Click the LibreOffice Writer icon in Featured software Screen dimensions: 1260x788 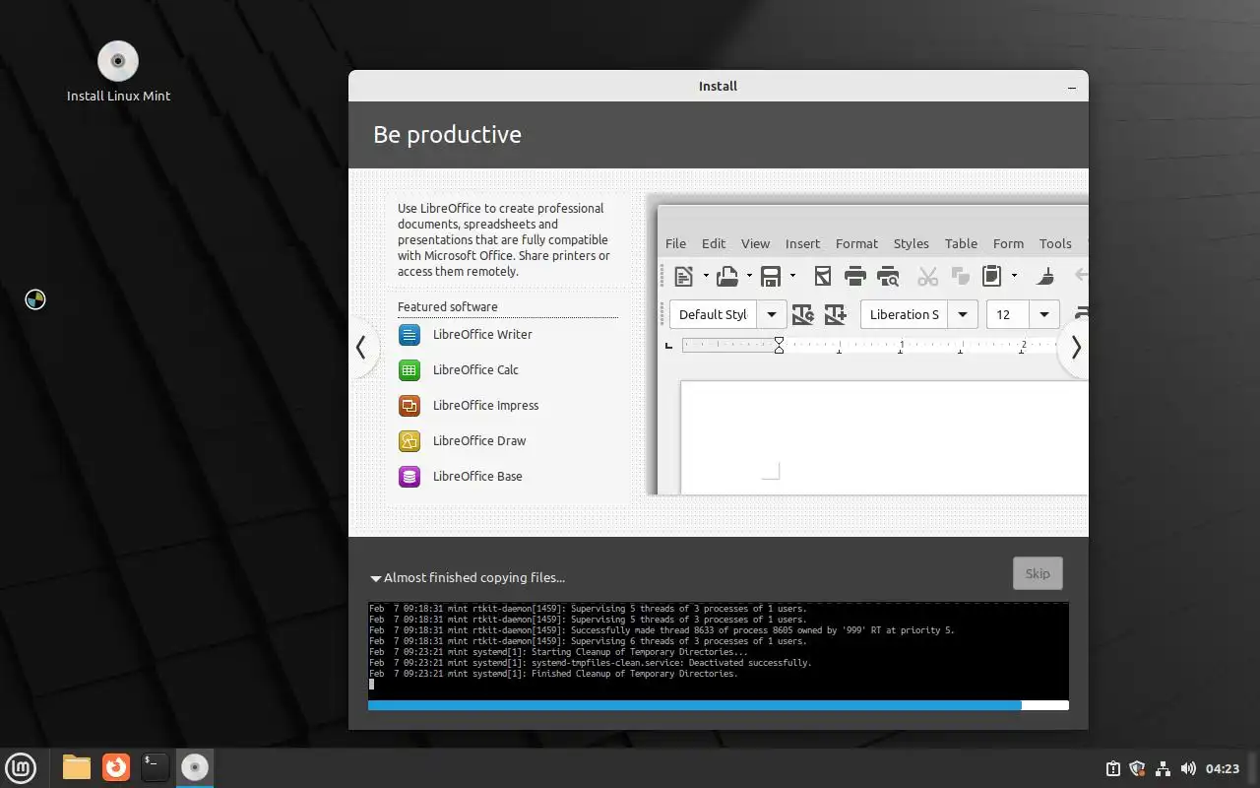click(409, 335)
